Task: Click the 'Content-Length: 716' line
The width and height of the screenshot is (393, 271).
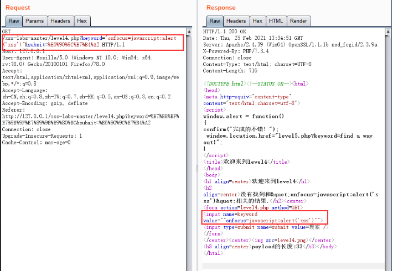Action: (230, 71)
